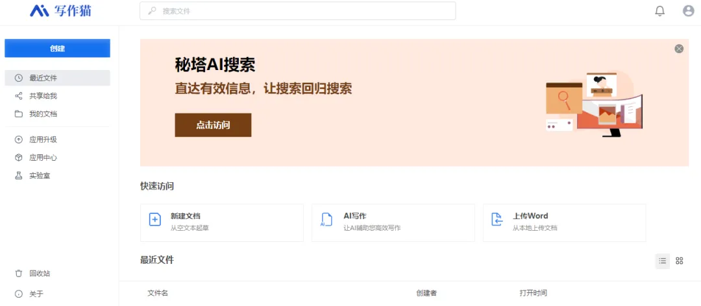Open the 上传Word quick access card
Image resolution: width=701 pixels, height=306 pixels.
pyautogui.click(x=564, y=223)
